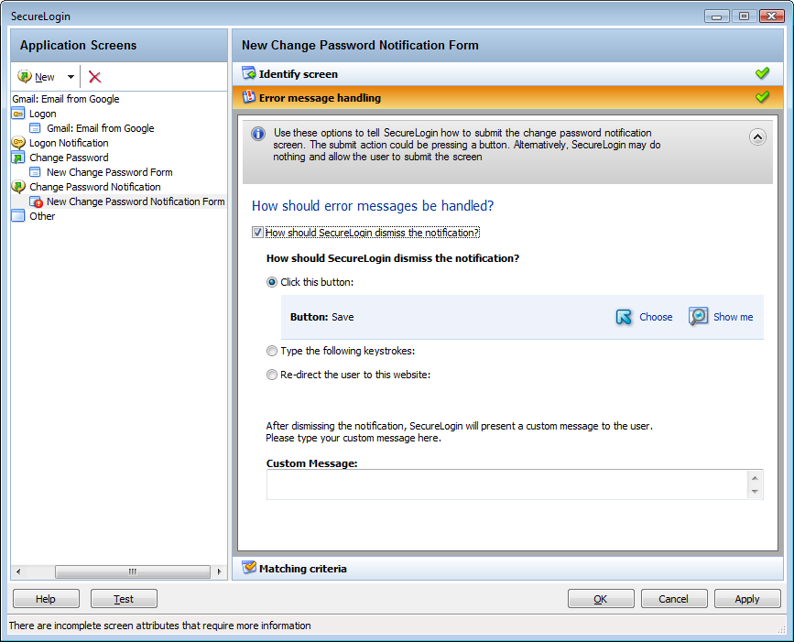Viewport: 794px width, 642px height.
Task: Select the Click this button radio option
Action: tap(272, 282)
